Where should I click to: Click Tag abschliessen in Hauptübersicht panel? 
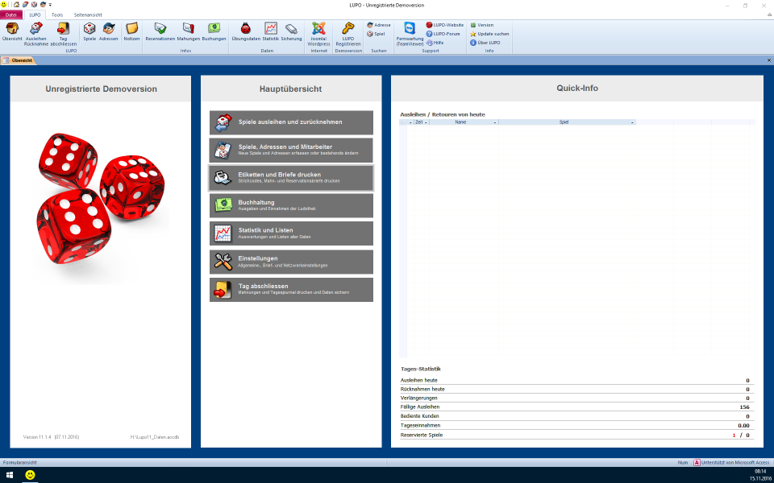(x=291, y=289)
